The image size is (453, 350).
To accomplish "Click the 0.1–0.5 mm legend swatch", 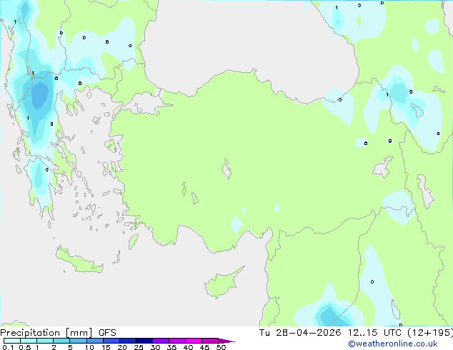I will [x=12, y=341].
